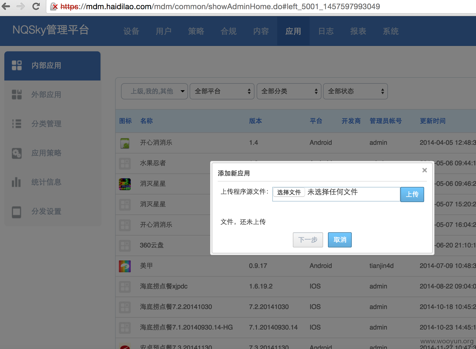Open 外部应用 in the sidebar
The height and width of the screenshot is (349, 476).
pos(52,95)
